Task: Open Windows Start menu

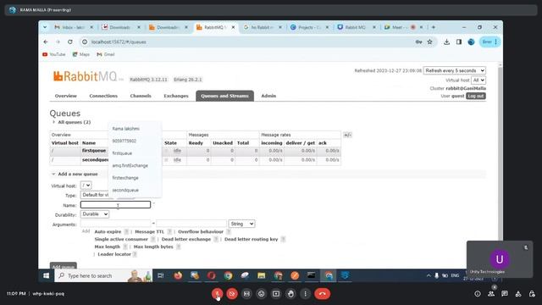Action: 46,275
